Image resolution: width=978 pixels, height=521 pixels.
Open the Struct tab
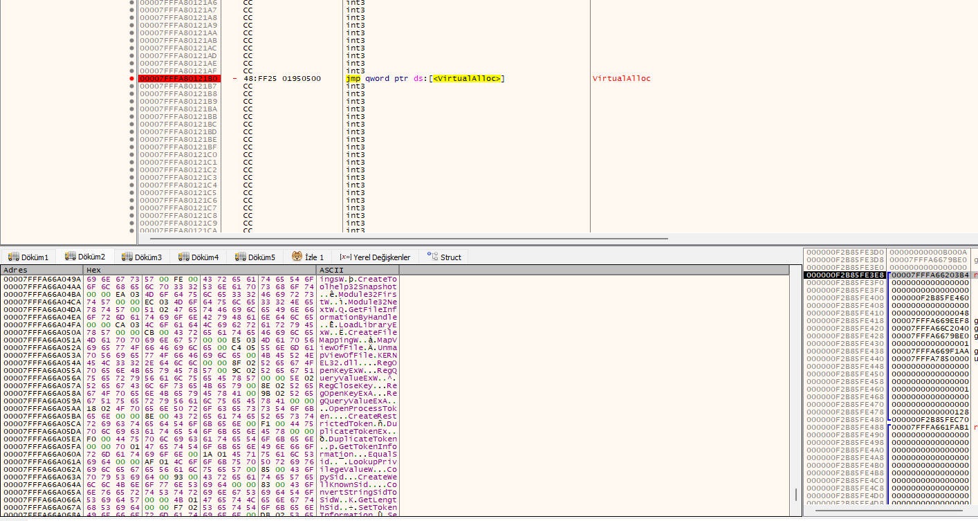pos(444,257)
